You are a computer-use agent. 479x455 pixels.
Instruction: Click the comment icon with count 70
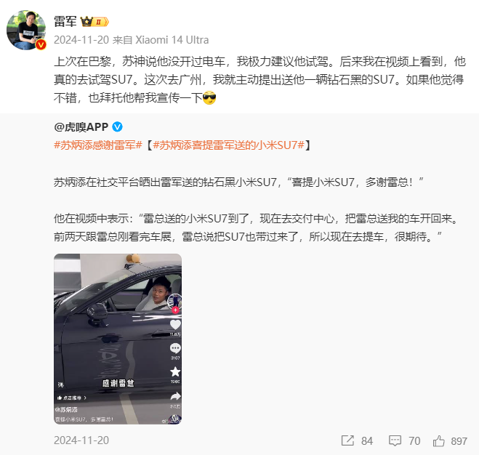[395, 440]
